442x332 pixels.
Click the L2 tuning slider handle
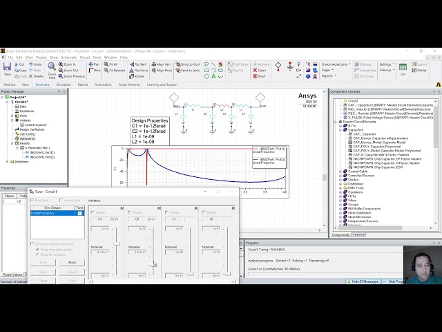[x=227, y=274]
